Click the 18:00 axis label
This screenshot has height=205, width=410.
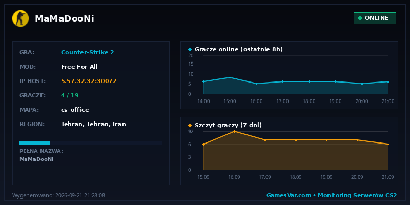tap(309, 101)
